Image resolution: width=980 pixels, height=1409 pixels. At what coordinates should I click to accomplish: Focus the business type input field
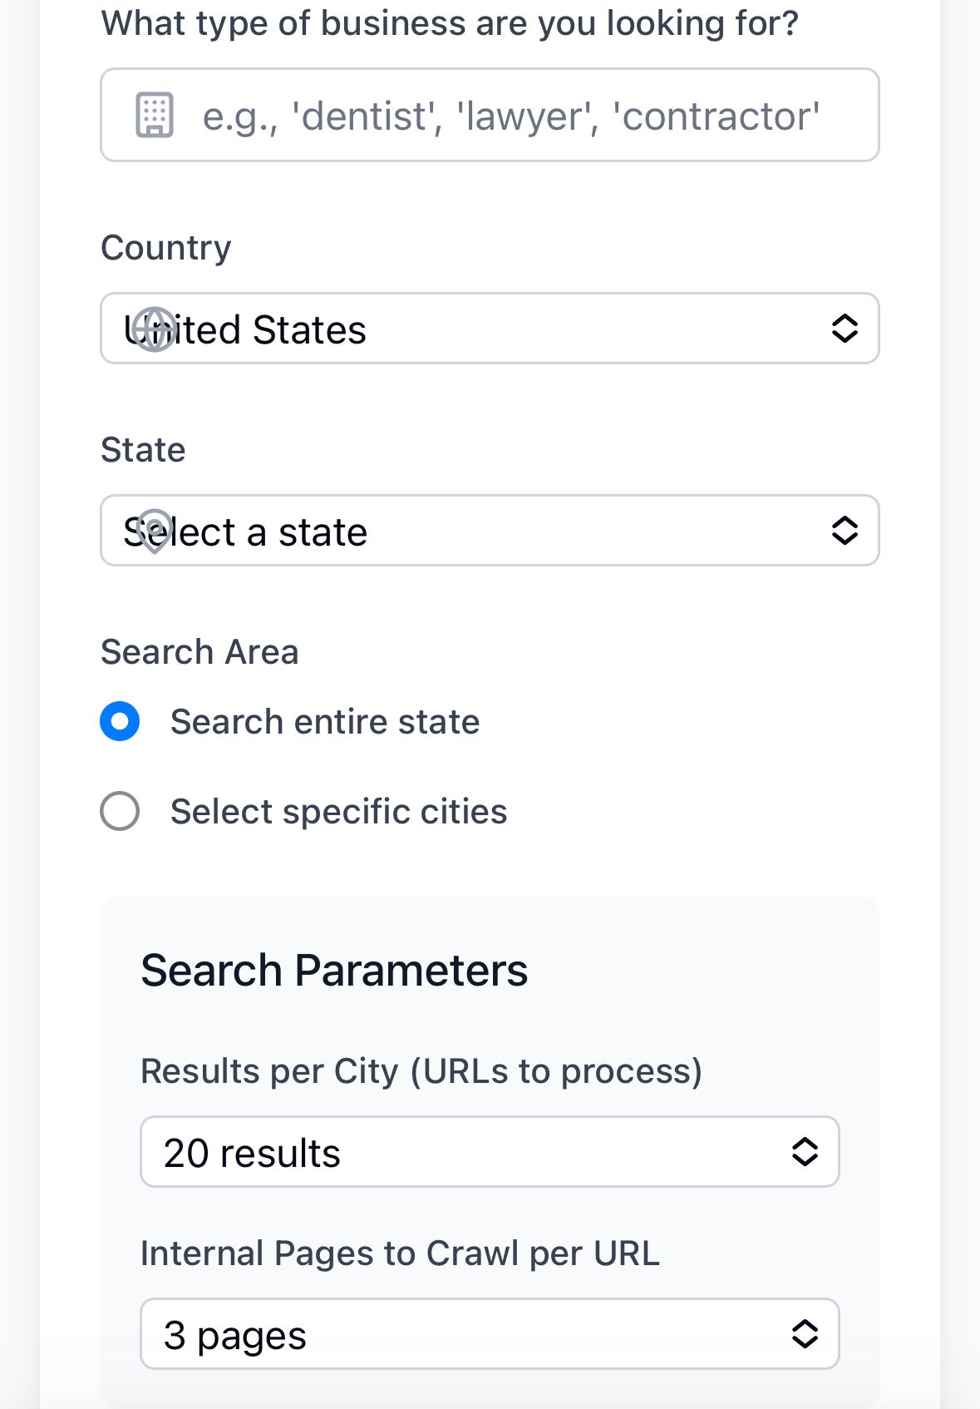(490, 115)
